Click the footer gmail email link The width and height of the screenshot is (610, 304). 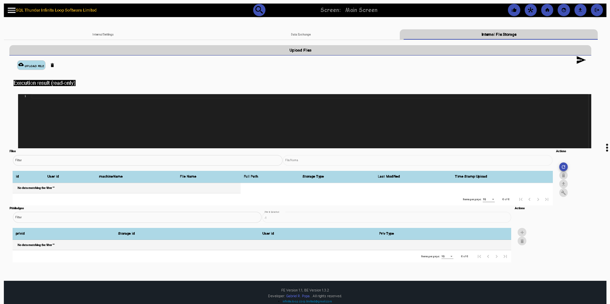[x=307, y=301]
